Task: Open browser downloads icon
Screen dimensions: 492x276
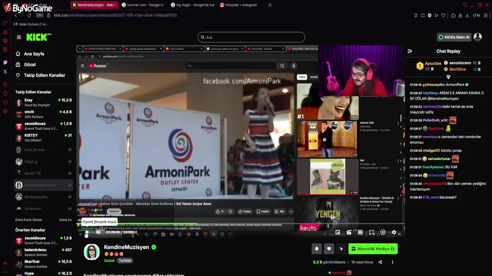Action: tap(467, 15)
